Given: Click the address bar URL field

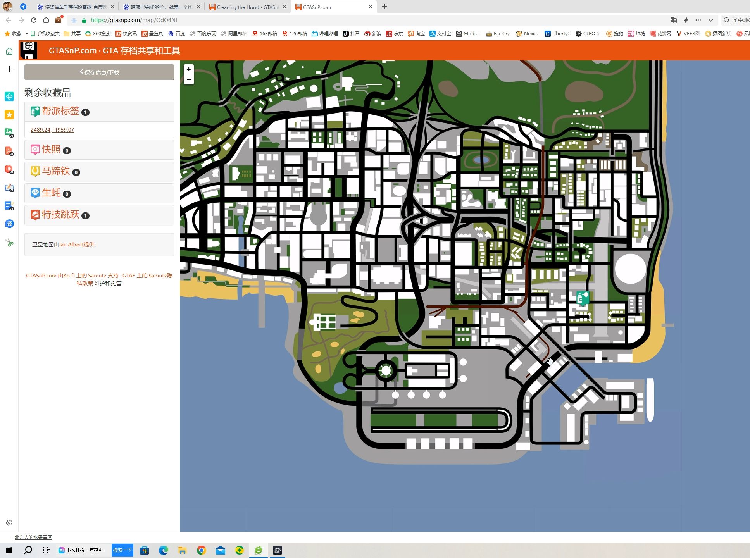Looking at the screenshot, I should (x=368, y=20).
